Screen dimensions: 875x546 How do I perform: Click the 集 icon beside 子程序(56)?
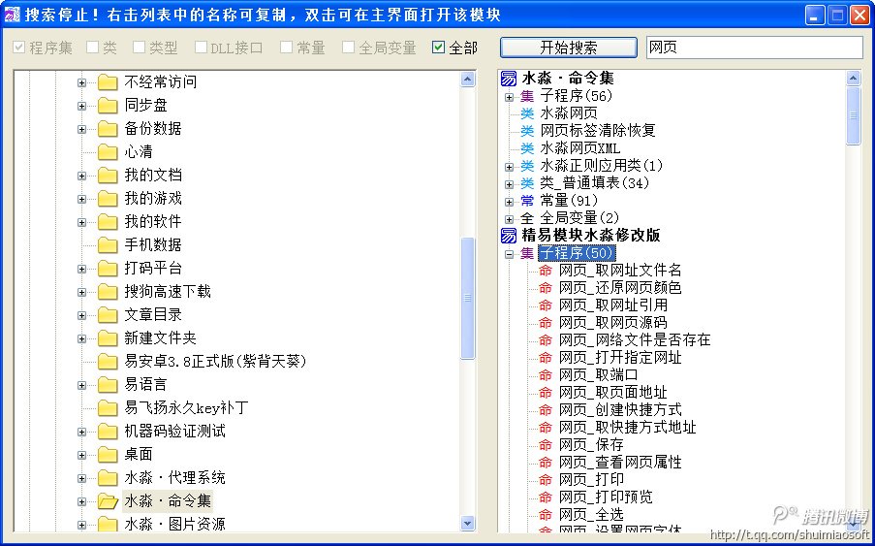[x=527, y=96]
